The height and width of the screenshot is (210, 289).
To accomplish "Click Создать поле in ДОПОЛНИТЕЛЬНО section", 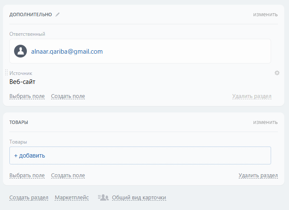I will [68, 96].
